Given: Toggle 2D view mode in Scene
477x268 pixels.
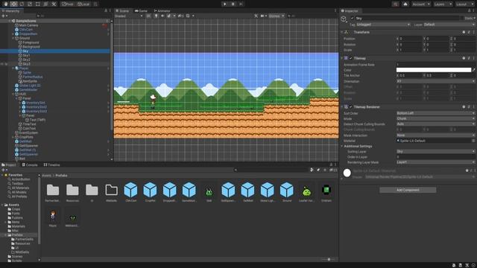Looking at the screenshot, I should point(148,16).
